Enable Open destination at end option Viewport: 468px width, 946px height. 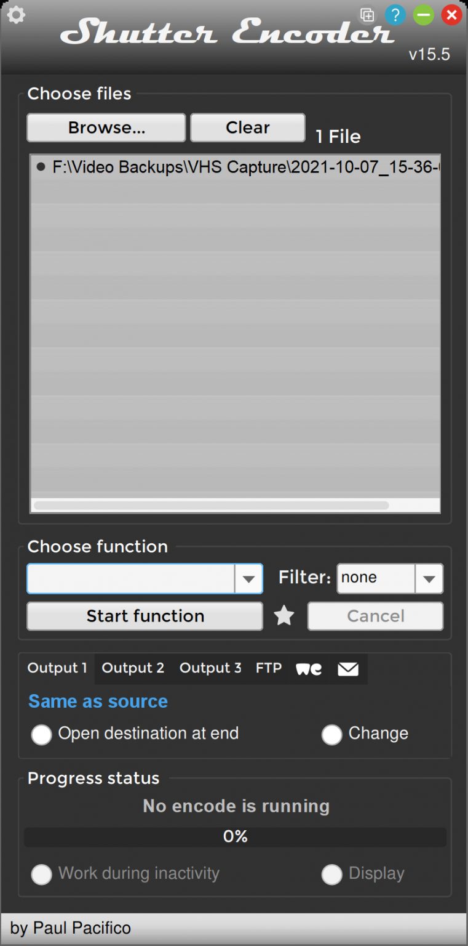point(42,734)
